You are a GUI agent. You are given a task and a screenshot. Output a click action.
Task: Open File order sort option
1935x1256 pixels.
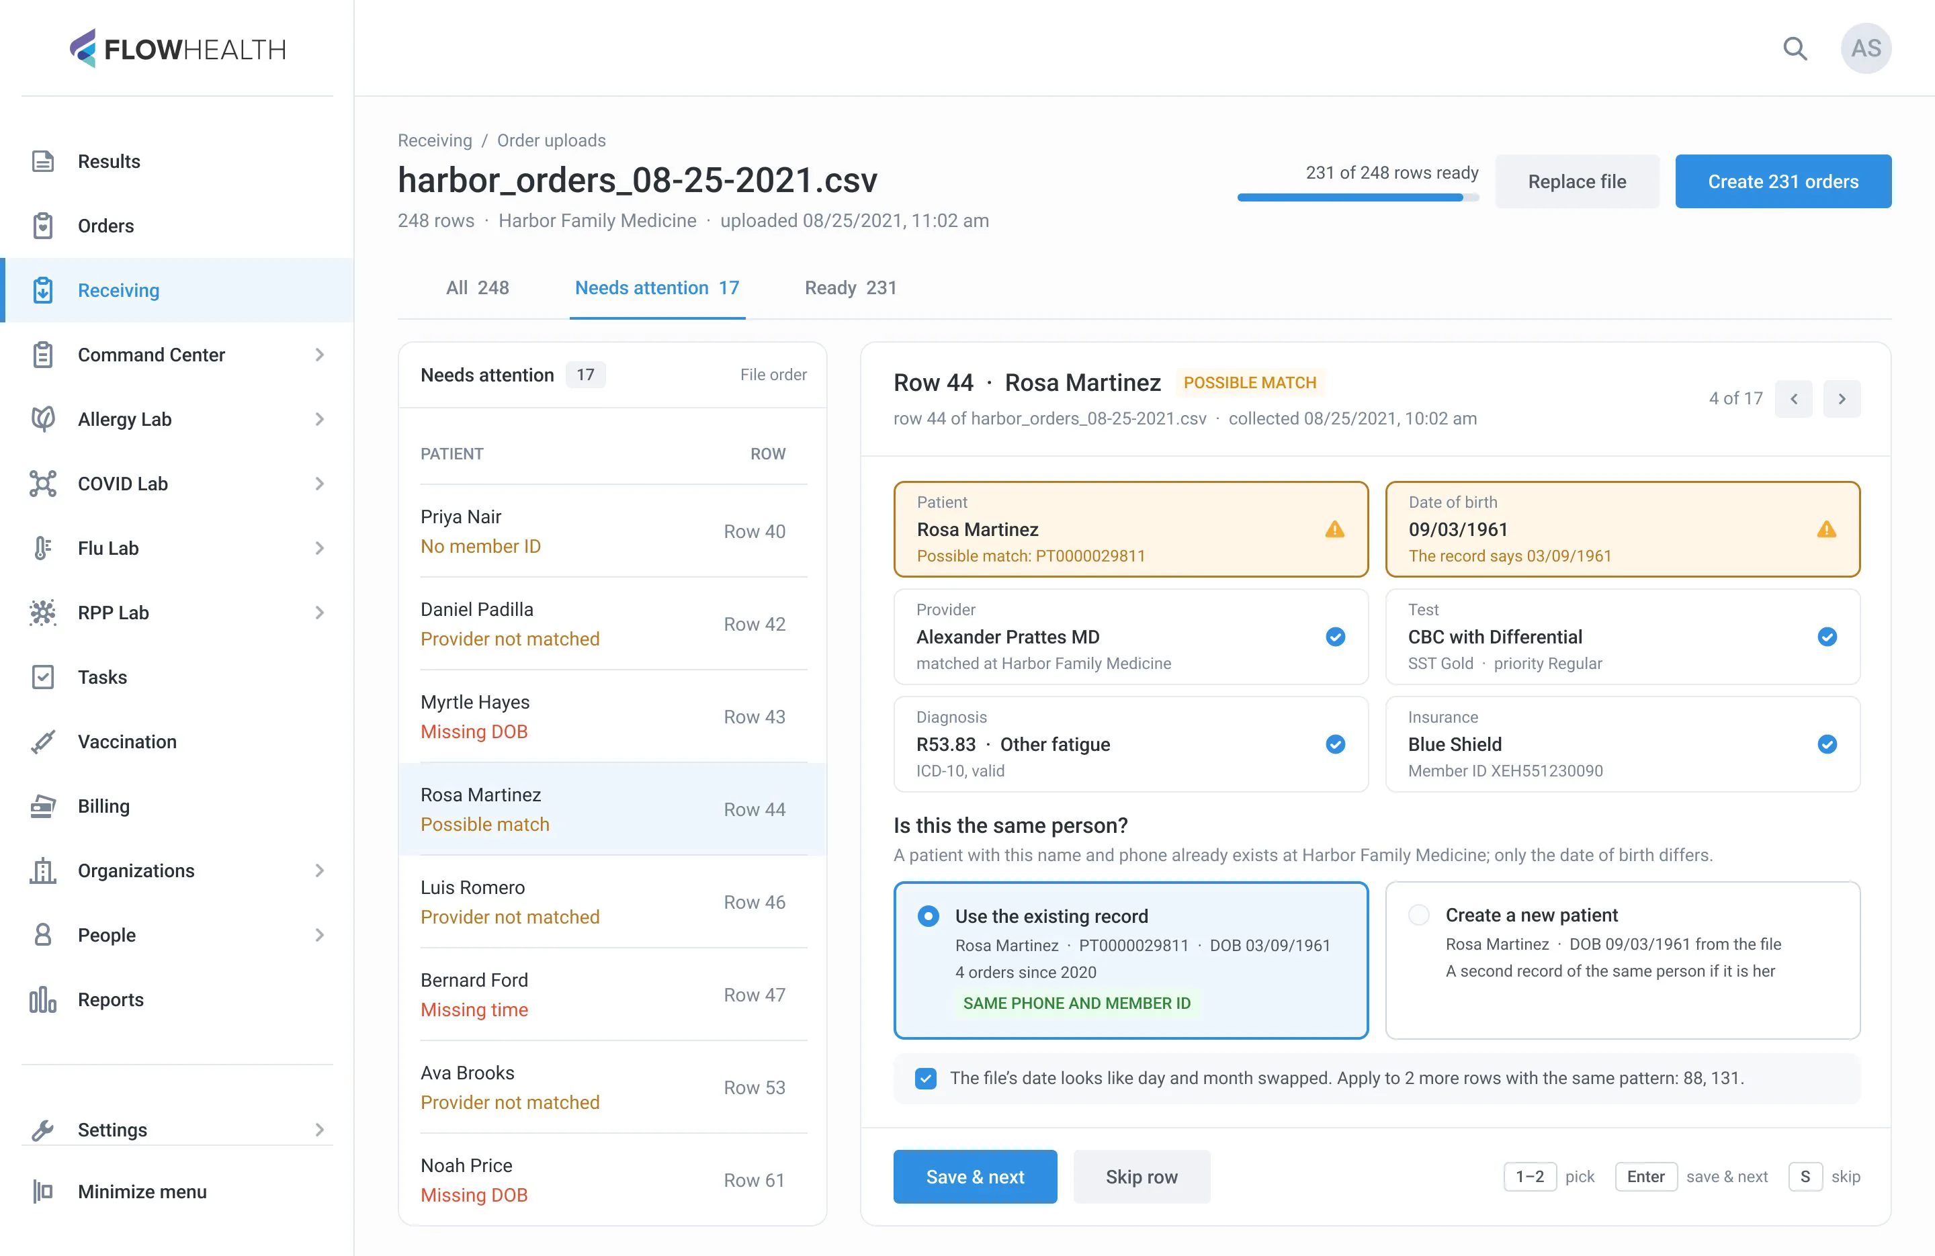point(773,375)
